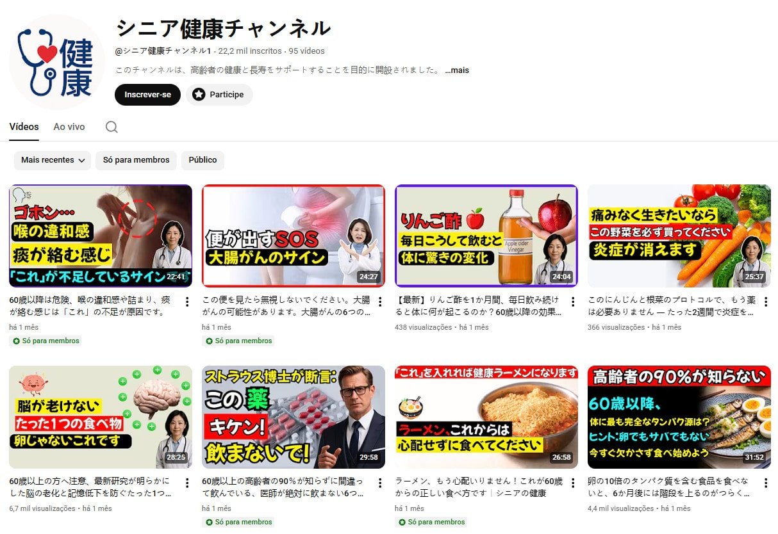Enable the Público filter chip
Screen dimensions: 778x534
point(203,160)
